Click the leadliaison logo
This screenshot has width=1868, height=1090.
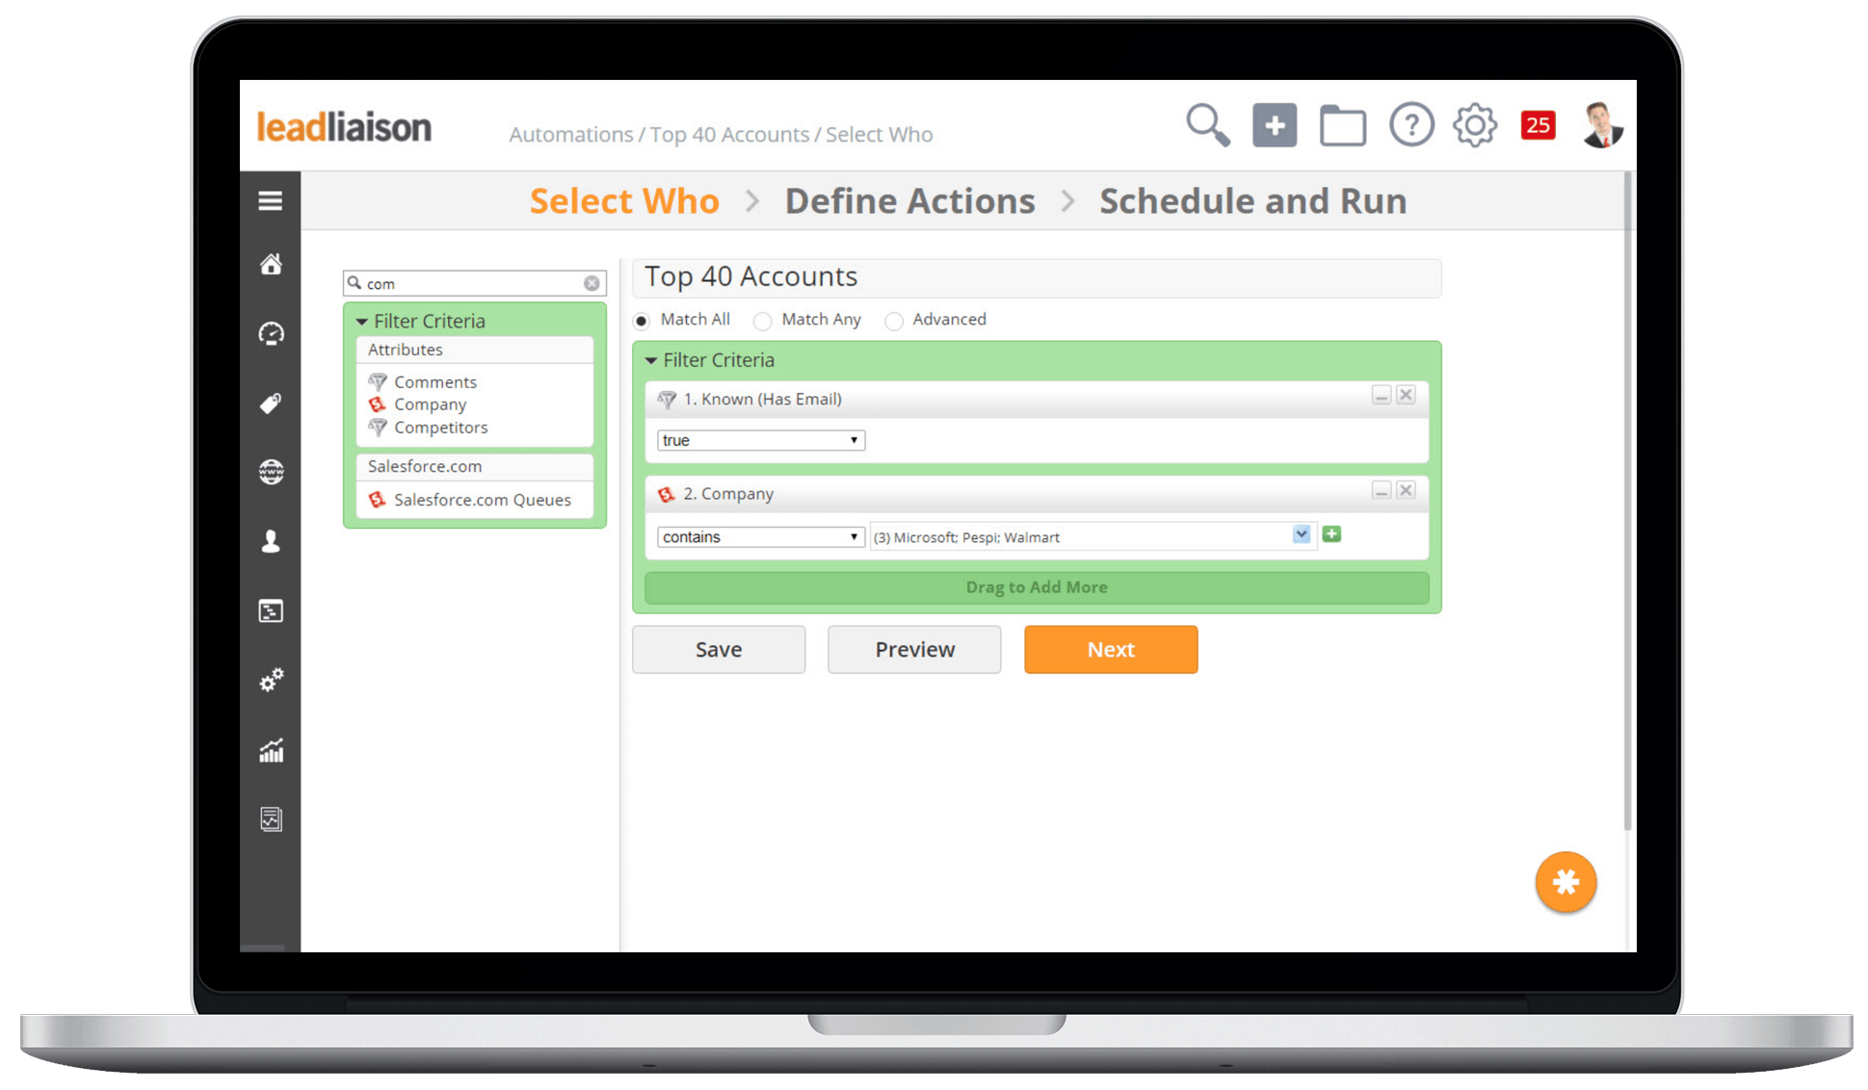click(x=344, y=126)
